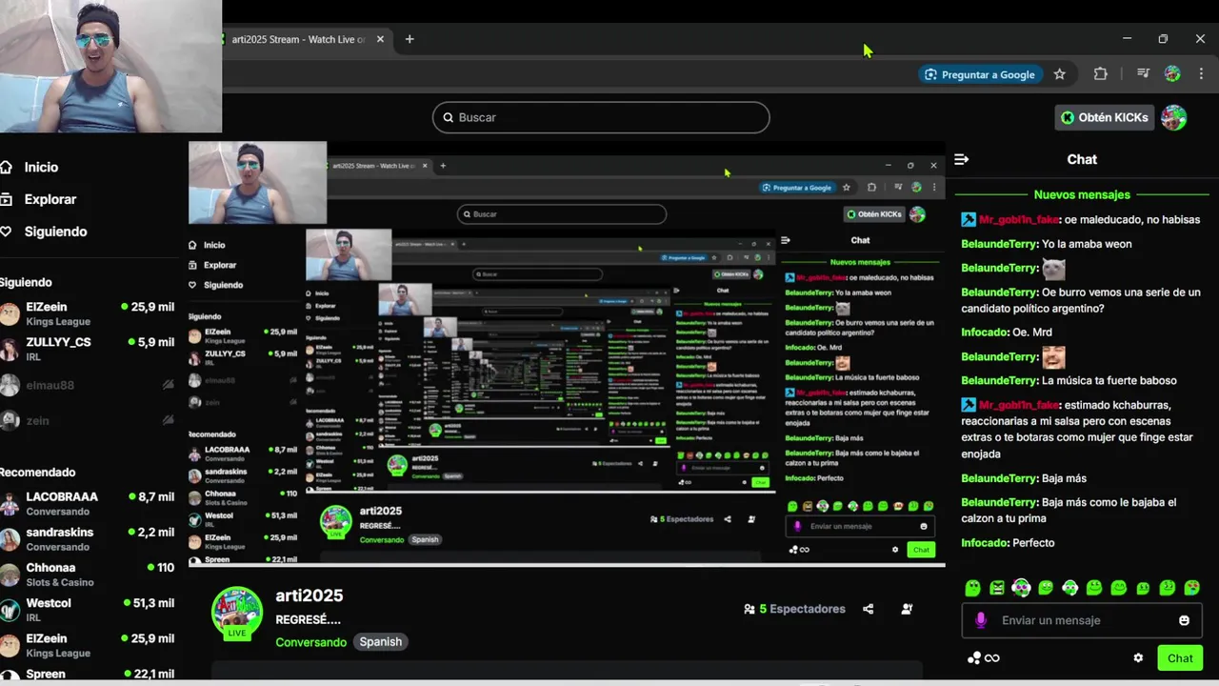1219x686 pixels.
Task: Open sandraskins recommended channel
Action: pos(88,539)
